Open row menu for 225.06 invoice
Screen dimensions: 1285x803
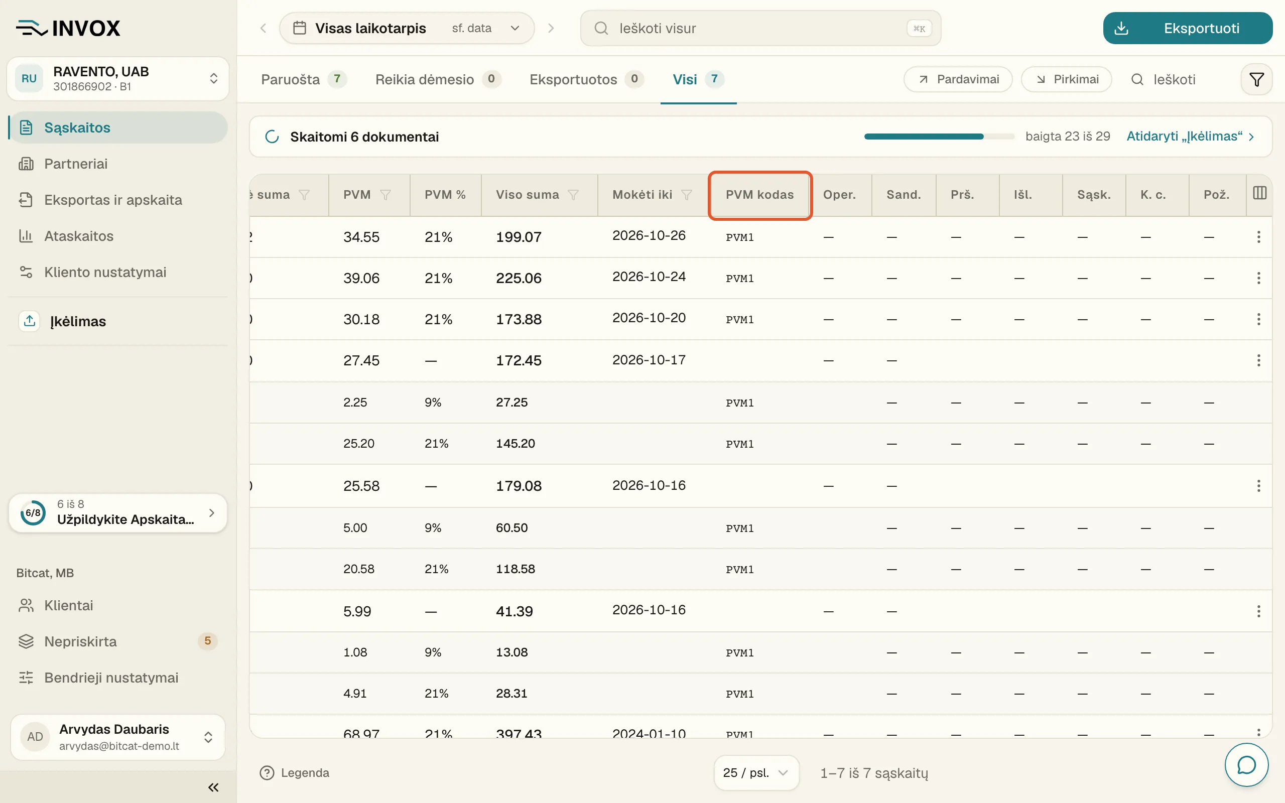click(1258, 278)
